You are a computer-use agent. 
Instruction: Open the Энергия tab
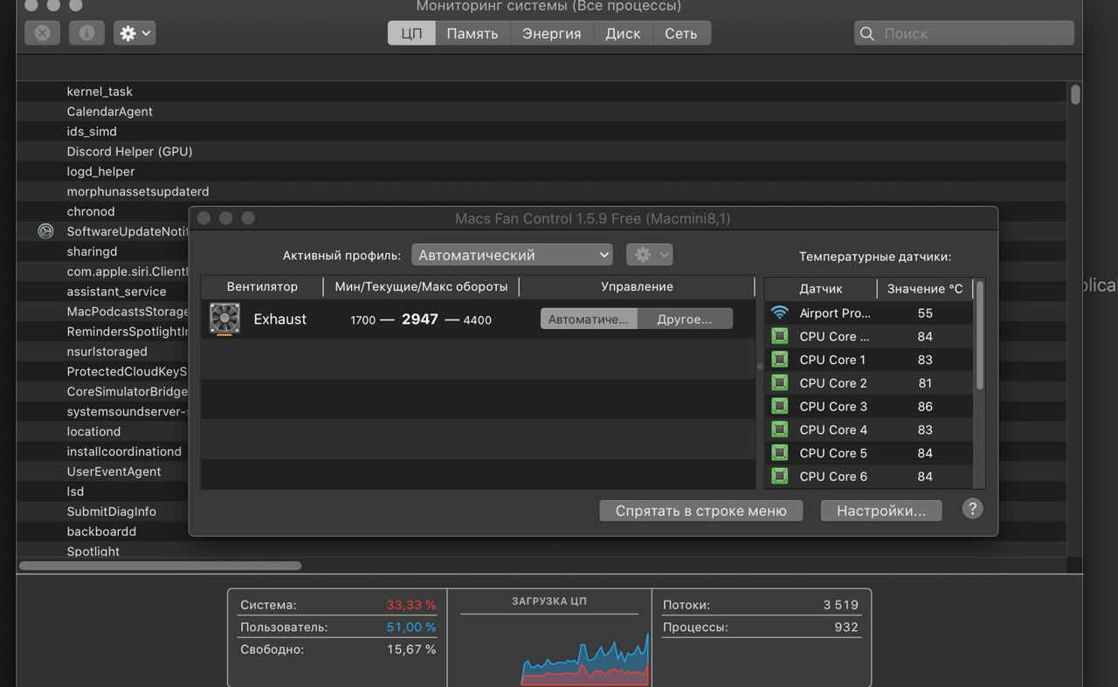coord(551,33)
